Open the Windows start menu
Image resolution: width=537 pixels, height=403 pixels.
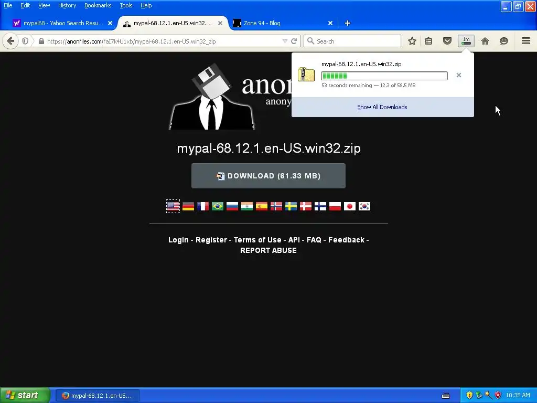(25, 395)
